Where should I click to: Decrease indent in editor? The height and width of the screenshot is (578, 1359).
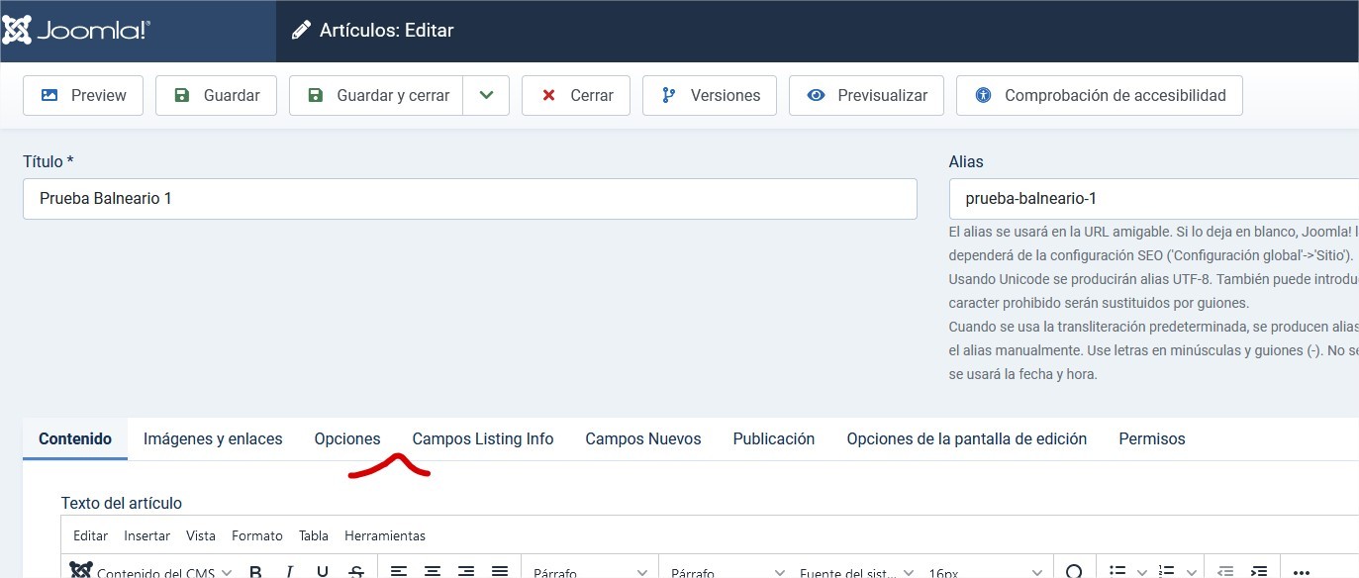point(1225,571)
